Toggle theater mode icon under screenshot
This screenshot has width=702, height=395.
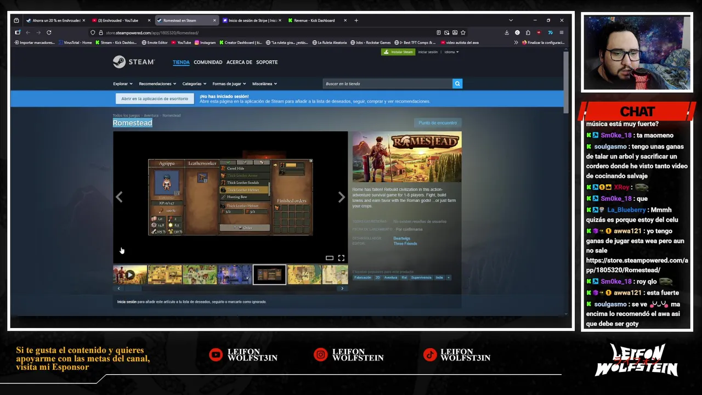click(330, 258)
